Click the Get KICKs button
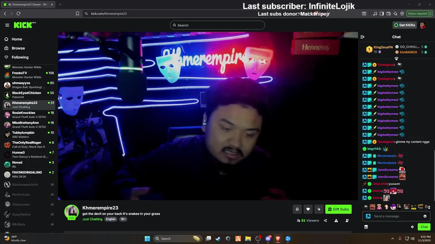The width and height of the screenshot is (435, 244). [404, 25]
